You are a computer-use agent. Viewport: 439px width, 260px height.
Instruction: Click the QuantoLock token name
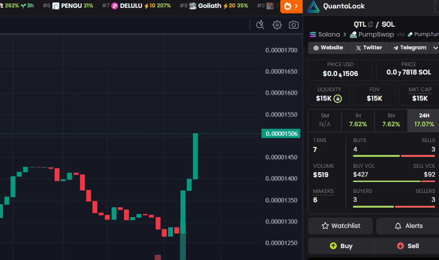point(344,6)
